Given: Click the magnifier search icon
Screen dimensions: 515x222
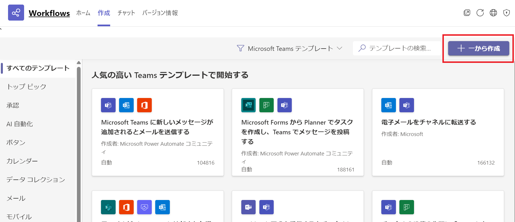Looking at the screenshot, I should click(362, 48).
